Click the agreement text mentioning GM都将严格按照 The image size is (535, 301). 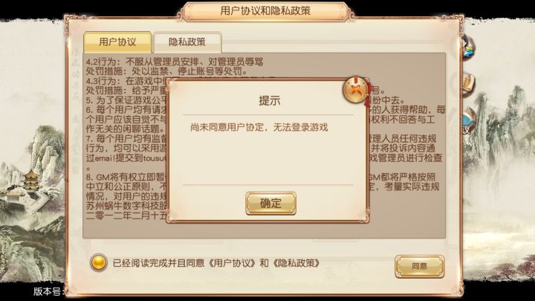[402, 177]
